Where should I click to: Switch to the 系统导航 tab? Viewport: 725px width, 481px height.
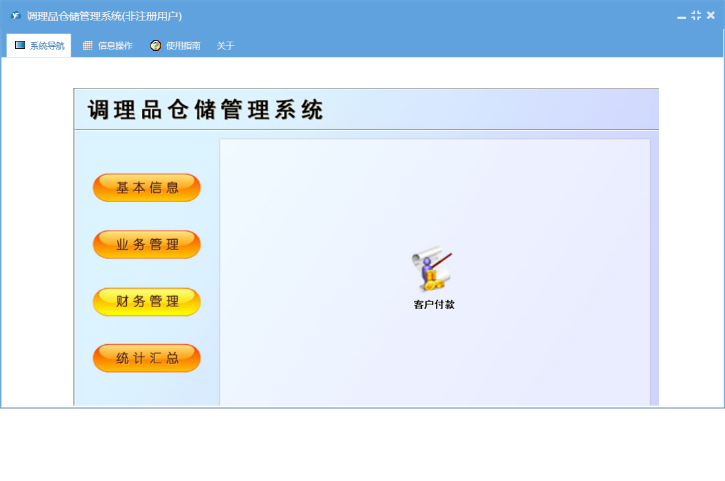[x=47, y=46]
